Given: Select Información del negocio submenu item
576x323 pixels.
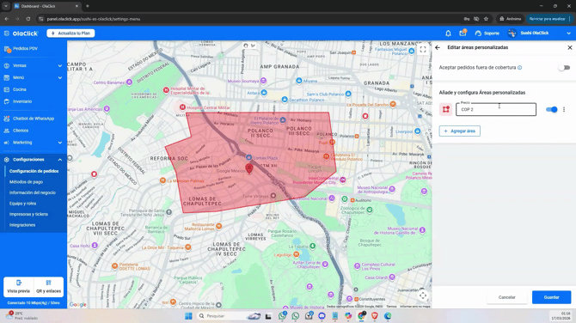Looking at the screenshot, I should pos(33,192).
